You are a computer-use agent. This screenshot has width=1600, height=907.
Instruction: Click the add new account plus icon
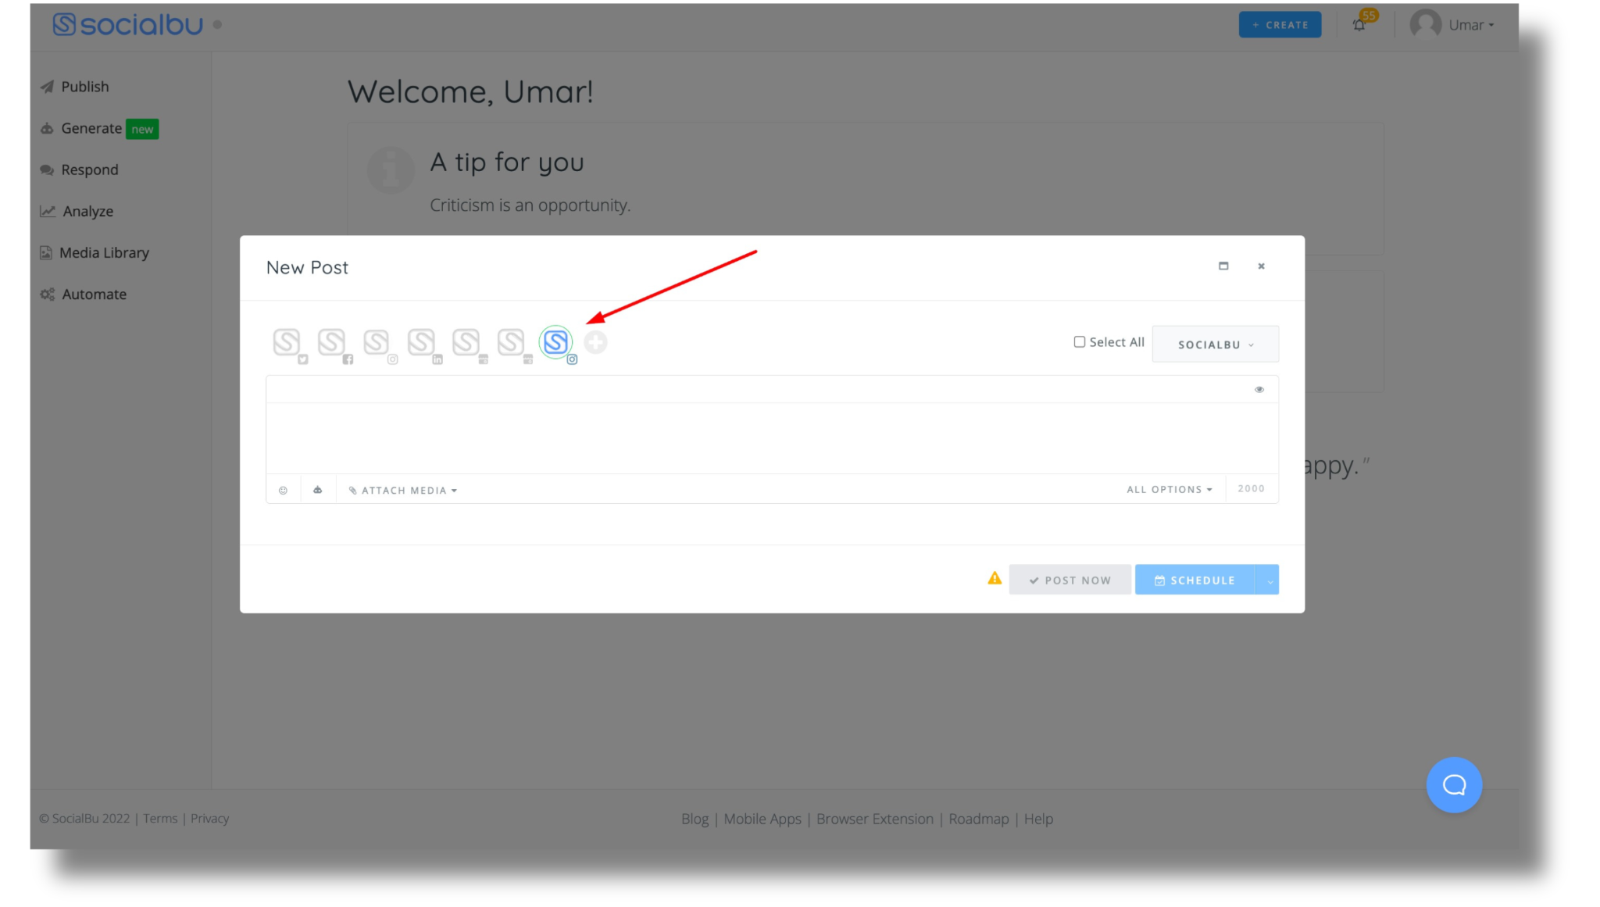[x=595, y=342]
